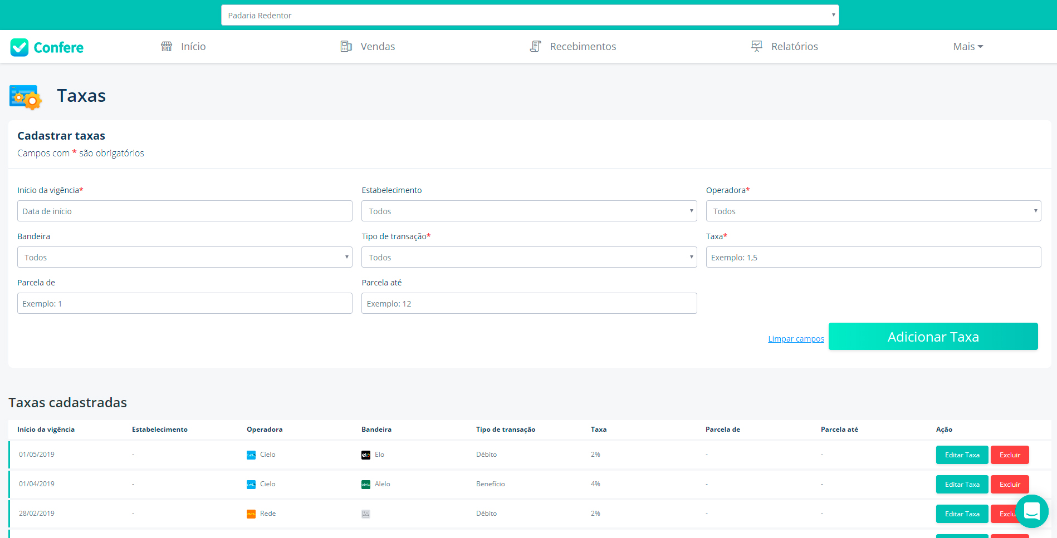This screenshot has width=1057, height=538.
Task: Click the Recebimentos receipt icon
Action: [535, 46]
